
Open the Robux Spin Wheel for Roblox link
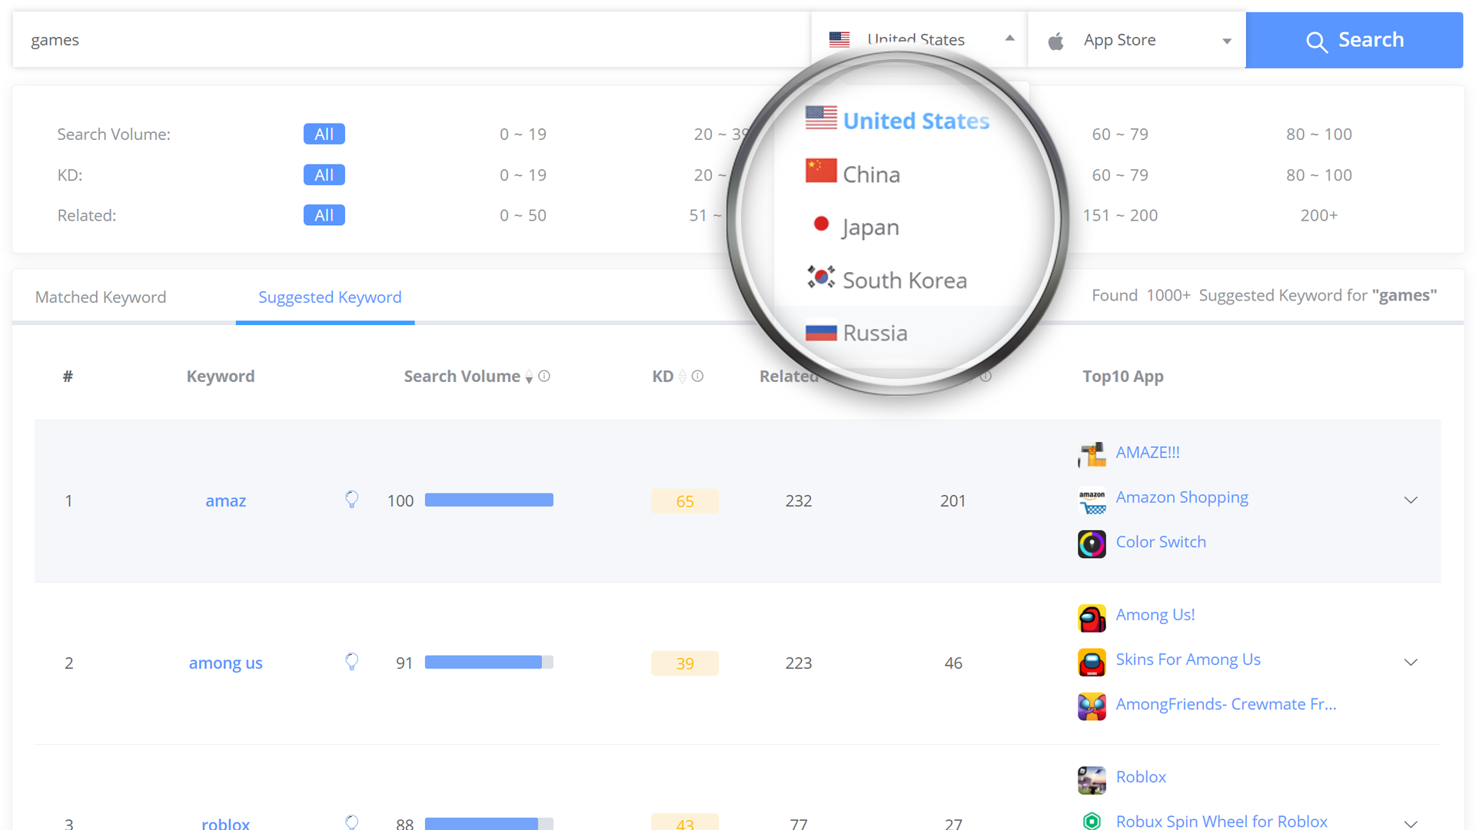pyautogui.click(x=1222, y=821)
